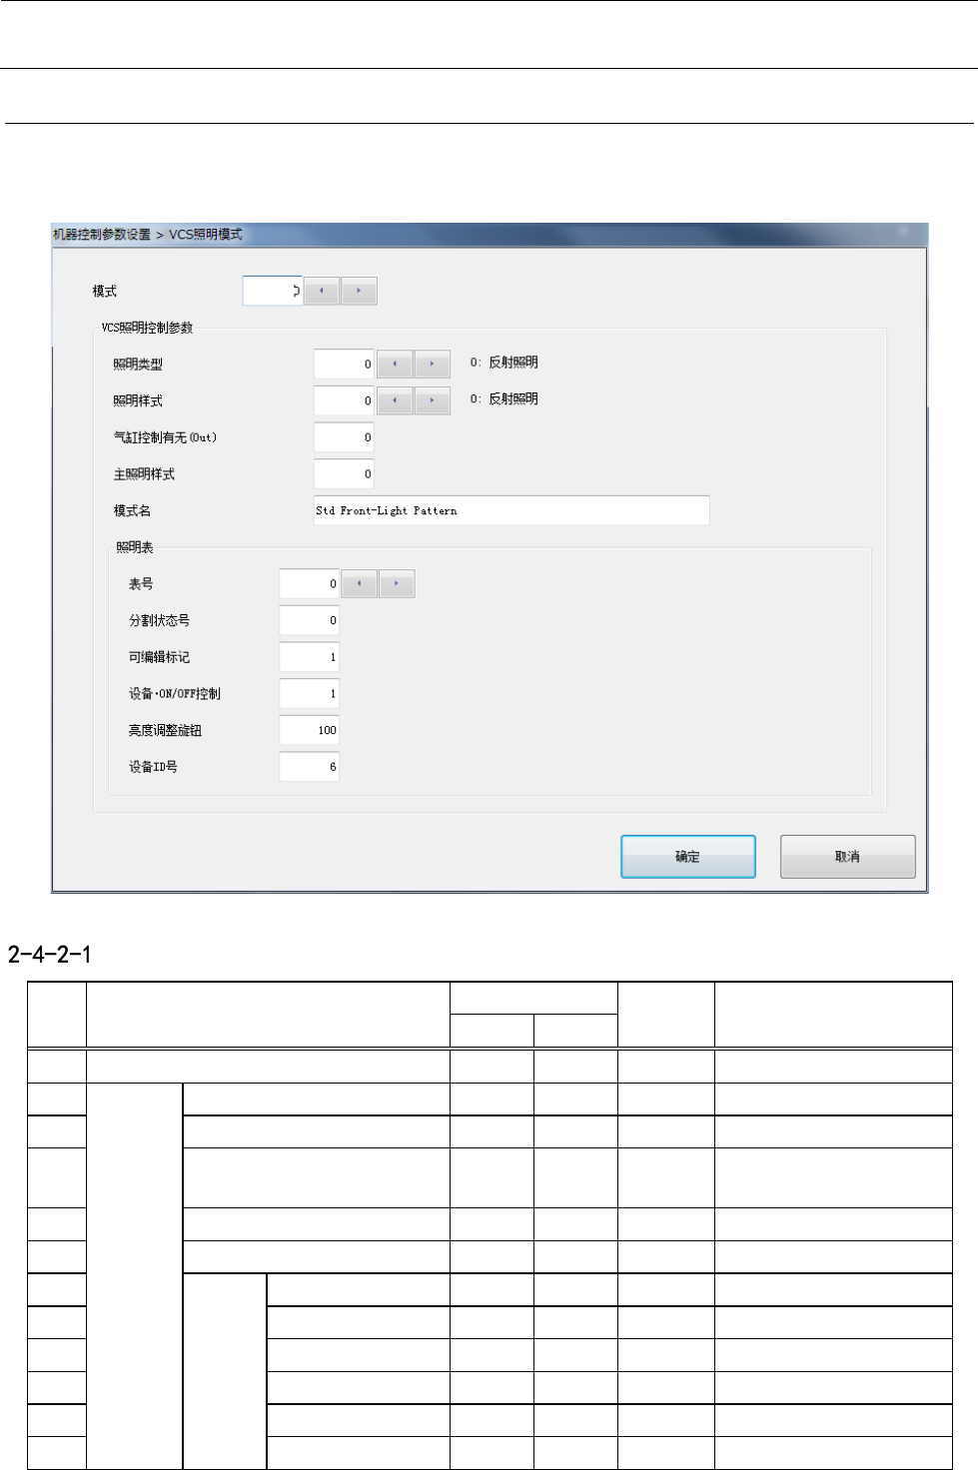The image size is (978, 1470).
Task: Click the 设备·ON/OFF控制 value field
Action: point(309,694)
